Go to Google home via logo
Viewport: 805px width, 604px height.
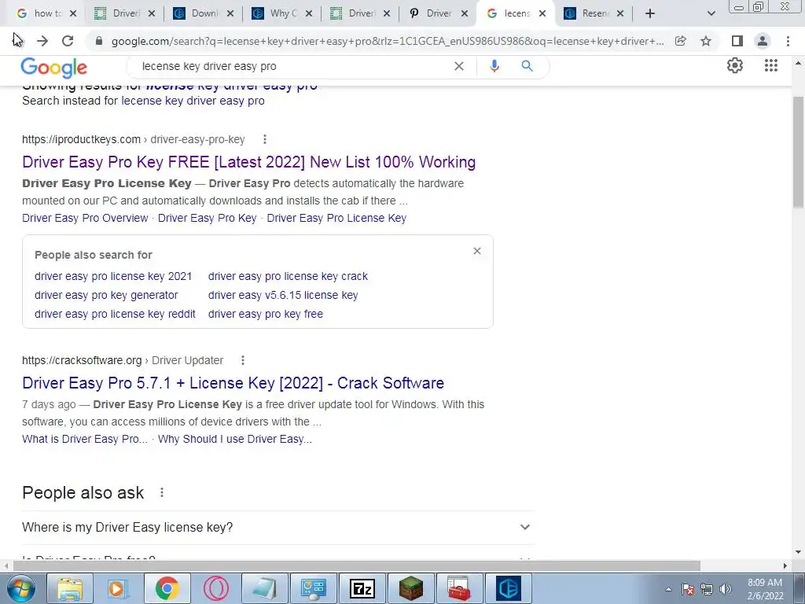[x=54, y=68]
